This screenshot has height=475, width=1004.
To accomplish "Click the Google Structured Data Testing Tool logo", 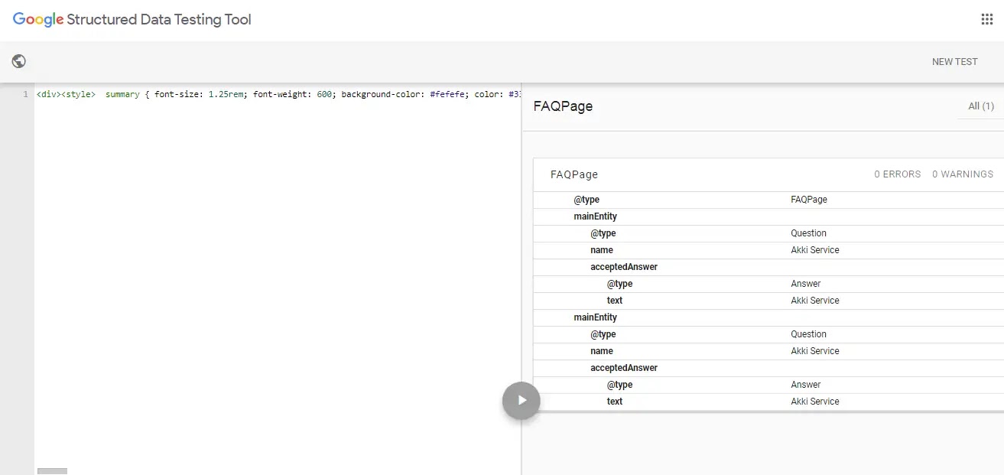I will (132, 20).
